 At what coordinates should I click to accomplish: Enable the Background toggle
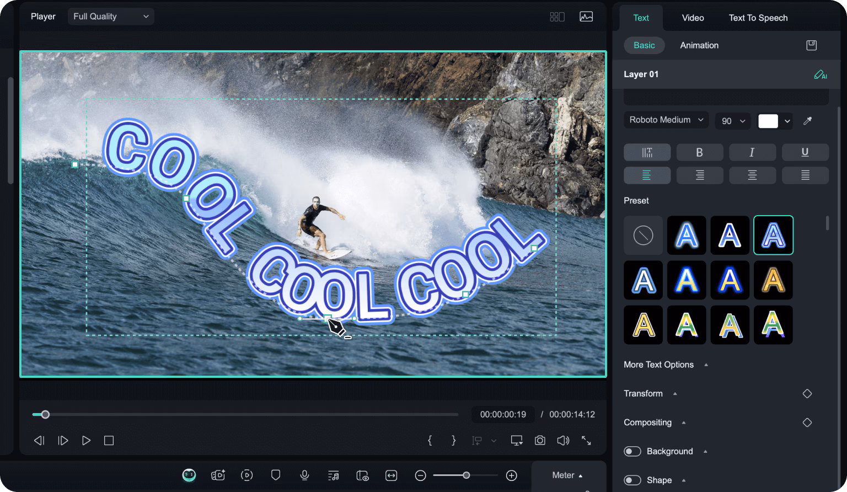(632, 451)
